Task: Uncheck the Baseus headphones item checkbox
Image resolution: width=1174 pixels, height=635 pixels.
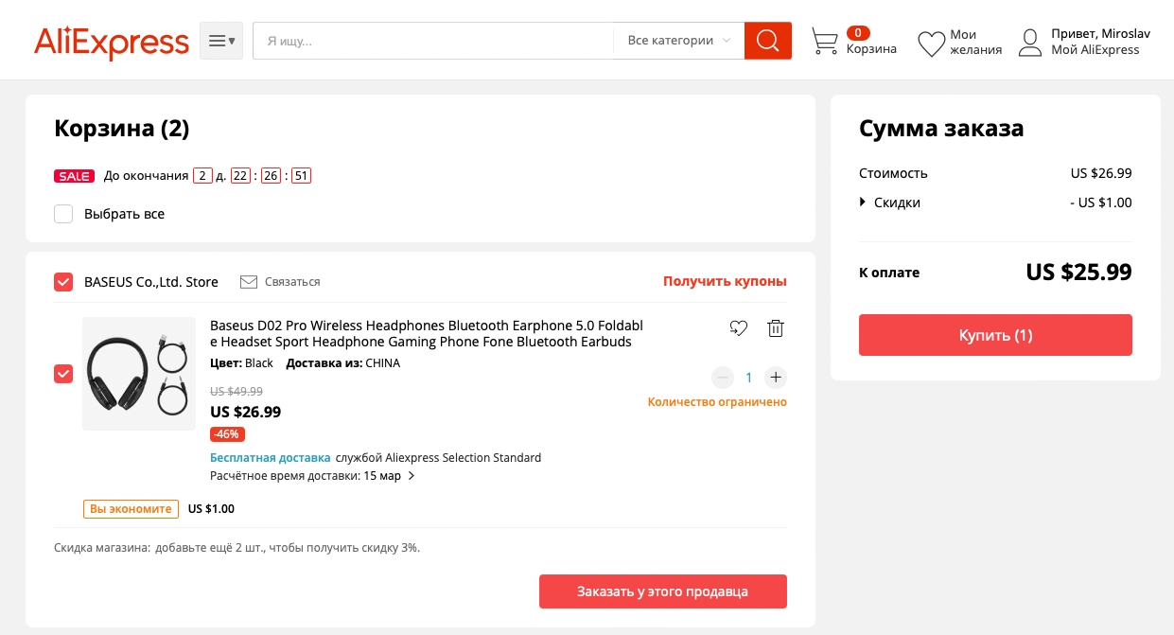Action: click(x=63, y=374)
